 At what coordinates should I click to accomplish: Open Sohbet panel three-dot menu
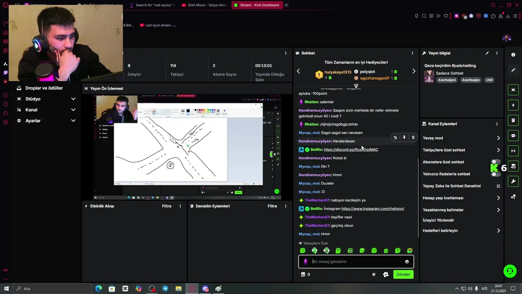(x=412, y=53)
